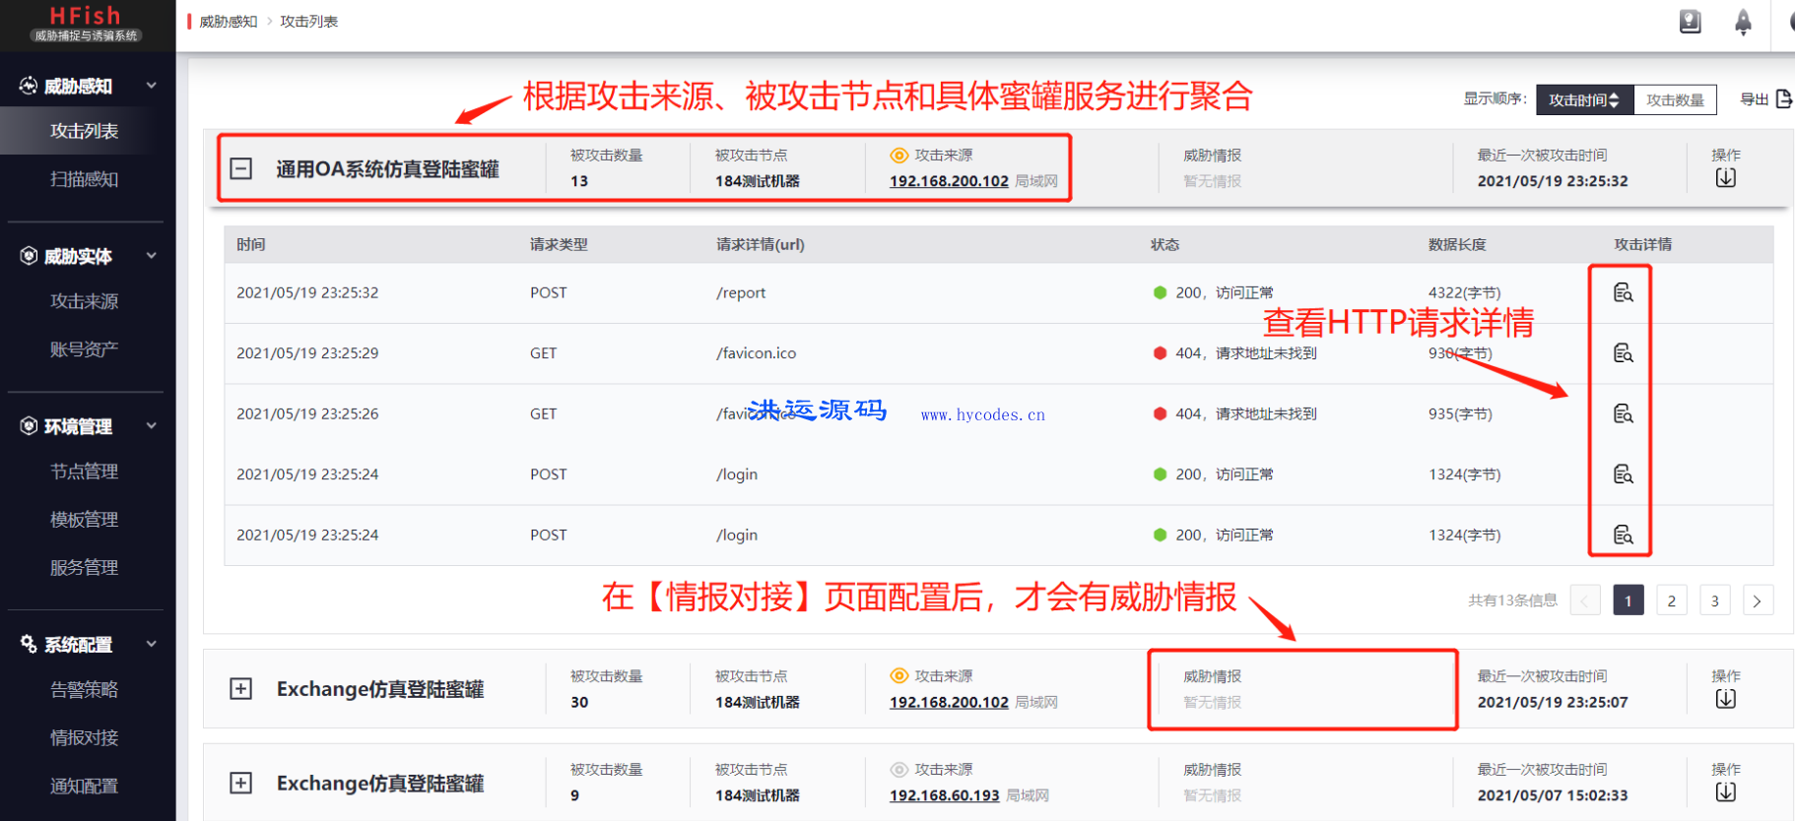The image size is (1795, 821).
Task: Expand Exchange honeypot with 9 attacks
Action: [241, 783]
